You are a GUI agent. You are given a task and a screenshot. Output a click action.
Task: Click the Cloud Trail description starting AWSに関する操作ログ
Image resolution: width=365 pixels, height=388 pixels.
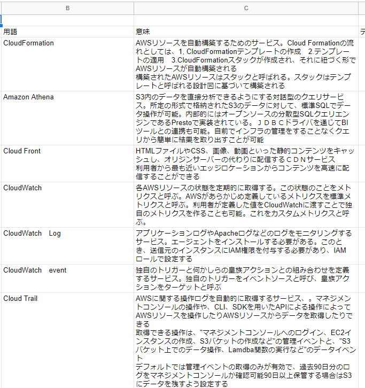(x=246, y=340)
